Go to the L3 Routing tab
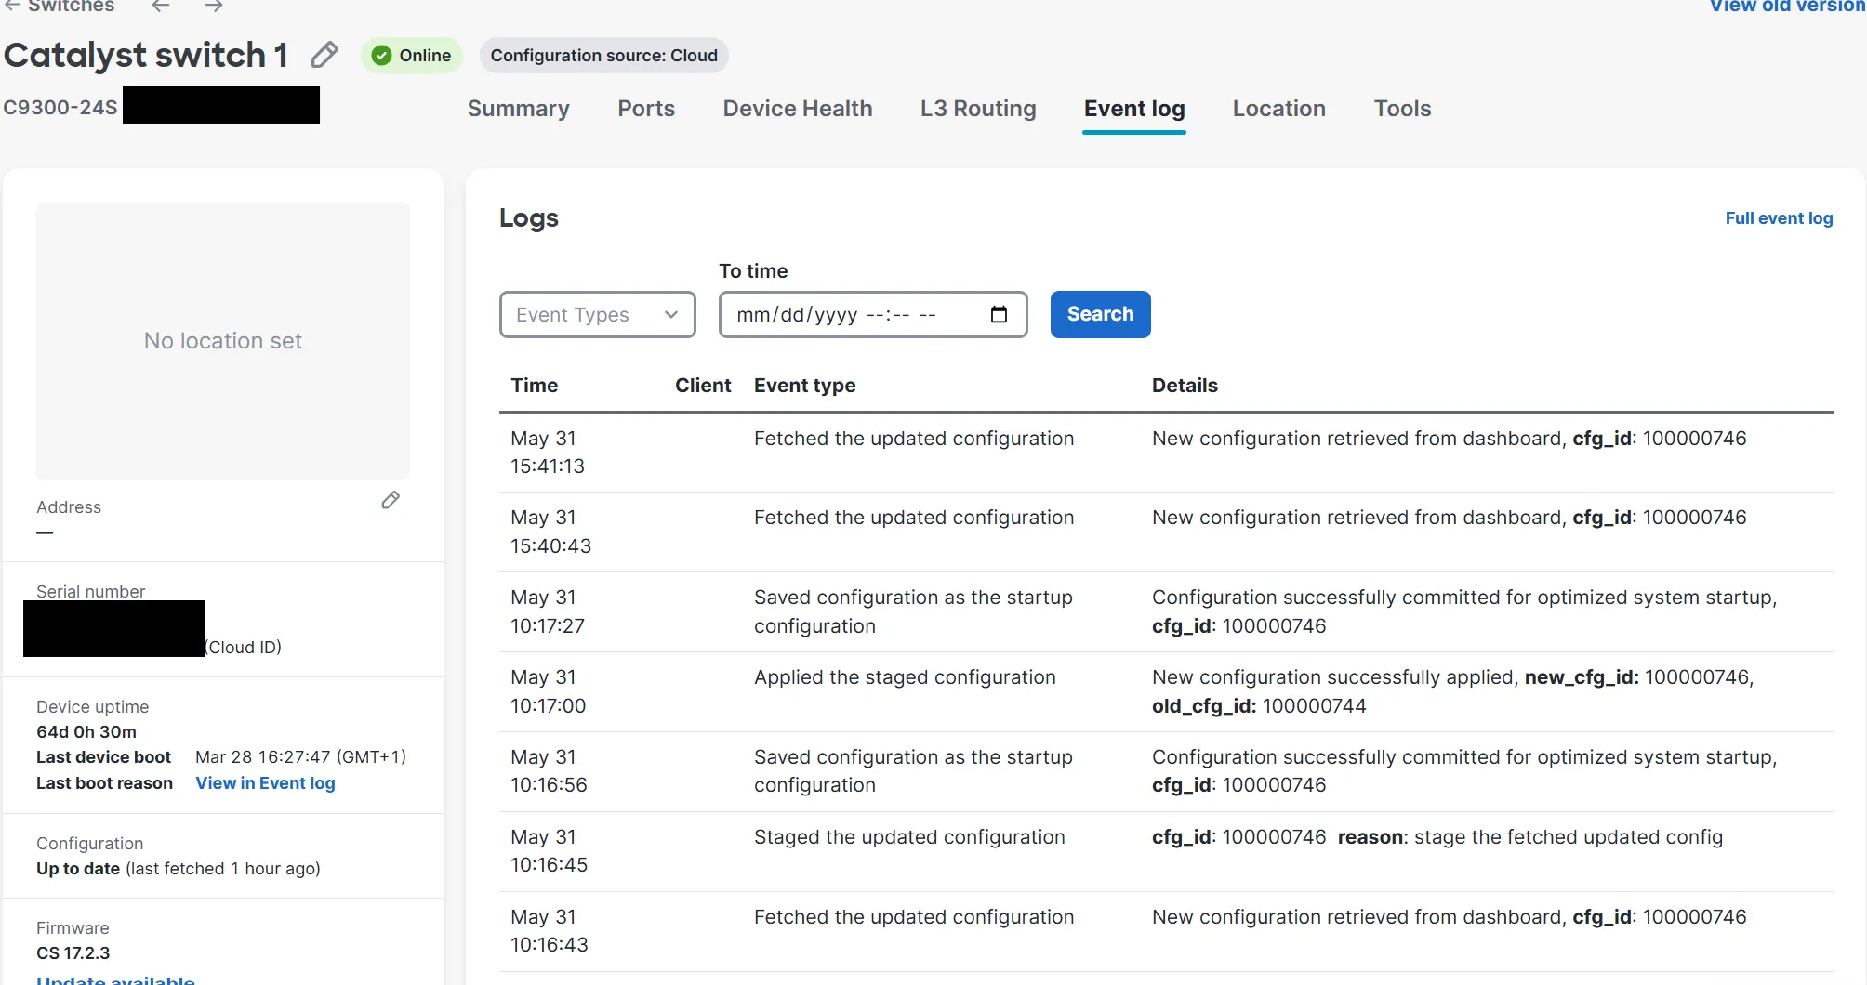The image size is (1867, 985). click(x=978, y=109)
